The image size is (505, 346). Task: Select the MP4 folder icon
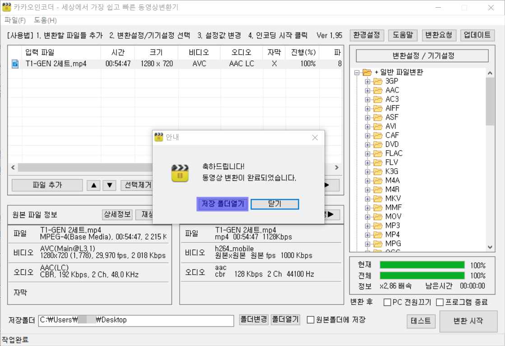[x=378, y=235]
